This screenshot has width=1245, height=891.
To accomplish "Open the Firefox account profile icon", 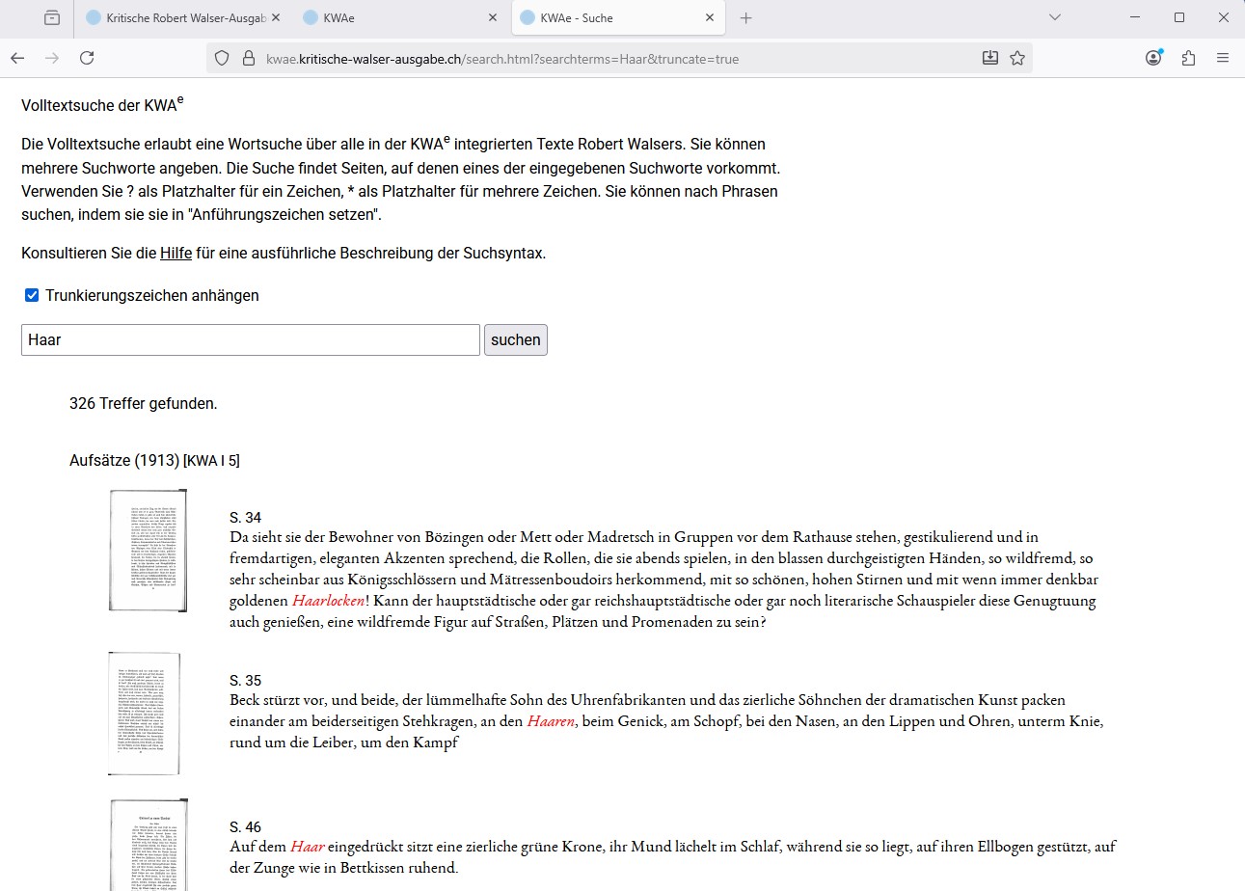I will [1153, 58].
